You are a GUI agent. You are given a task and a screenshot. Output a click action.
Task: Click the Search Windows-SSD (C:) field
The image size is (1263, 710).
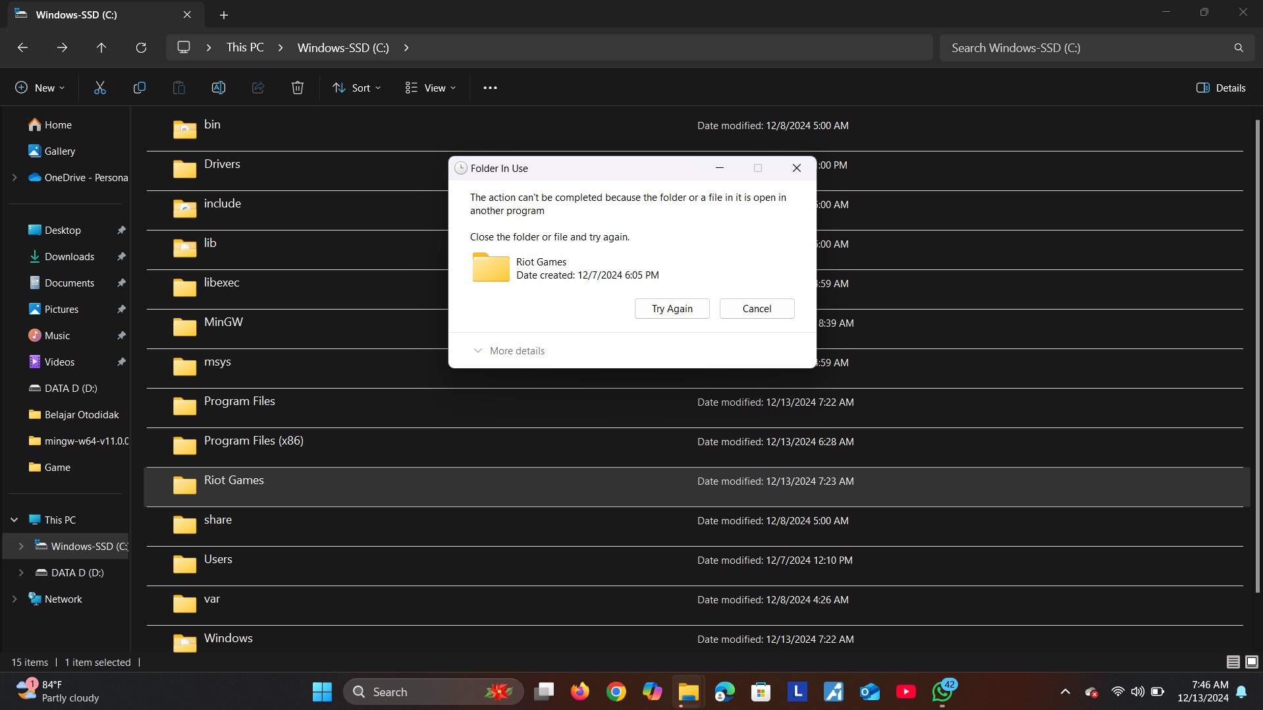tap(1087, 47)
